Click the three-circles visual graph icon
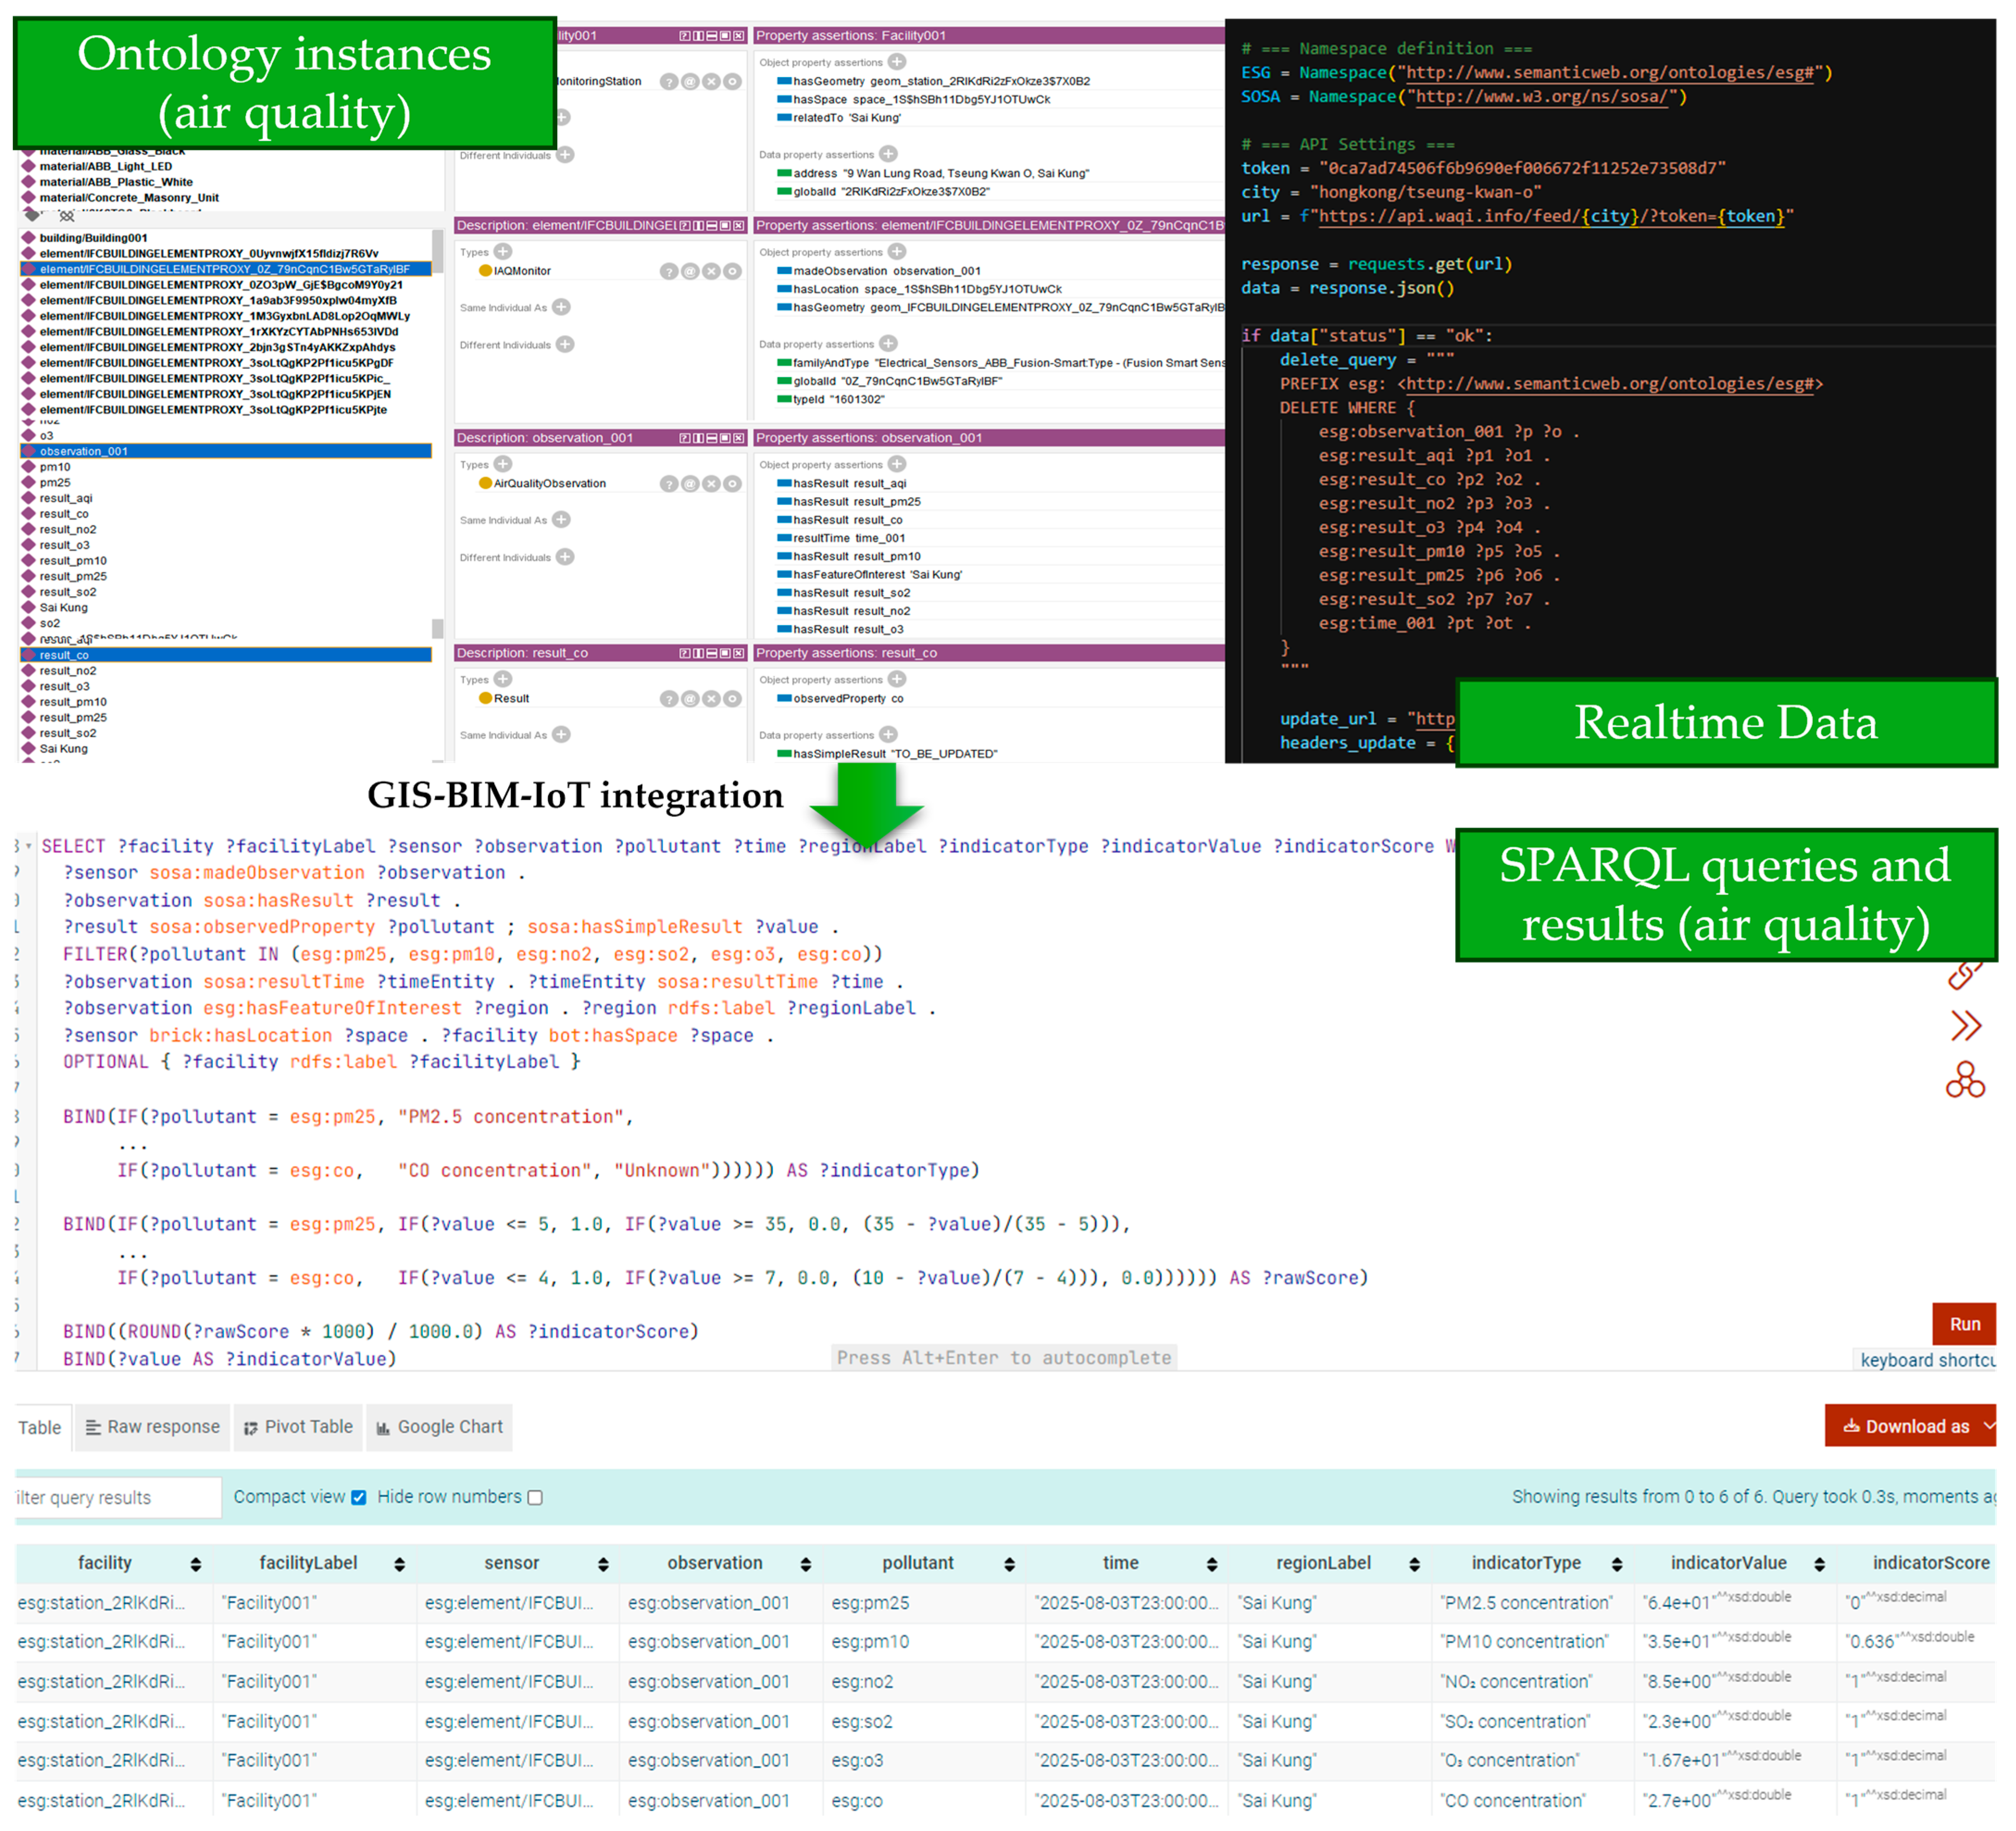 1965,1080
